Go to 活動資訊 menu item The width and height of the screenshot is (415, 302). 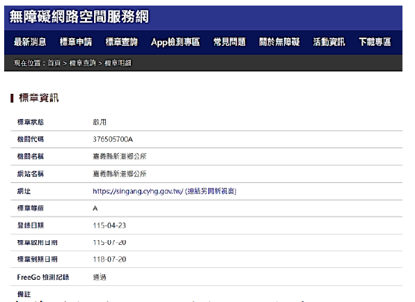(x=329, y=42)
